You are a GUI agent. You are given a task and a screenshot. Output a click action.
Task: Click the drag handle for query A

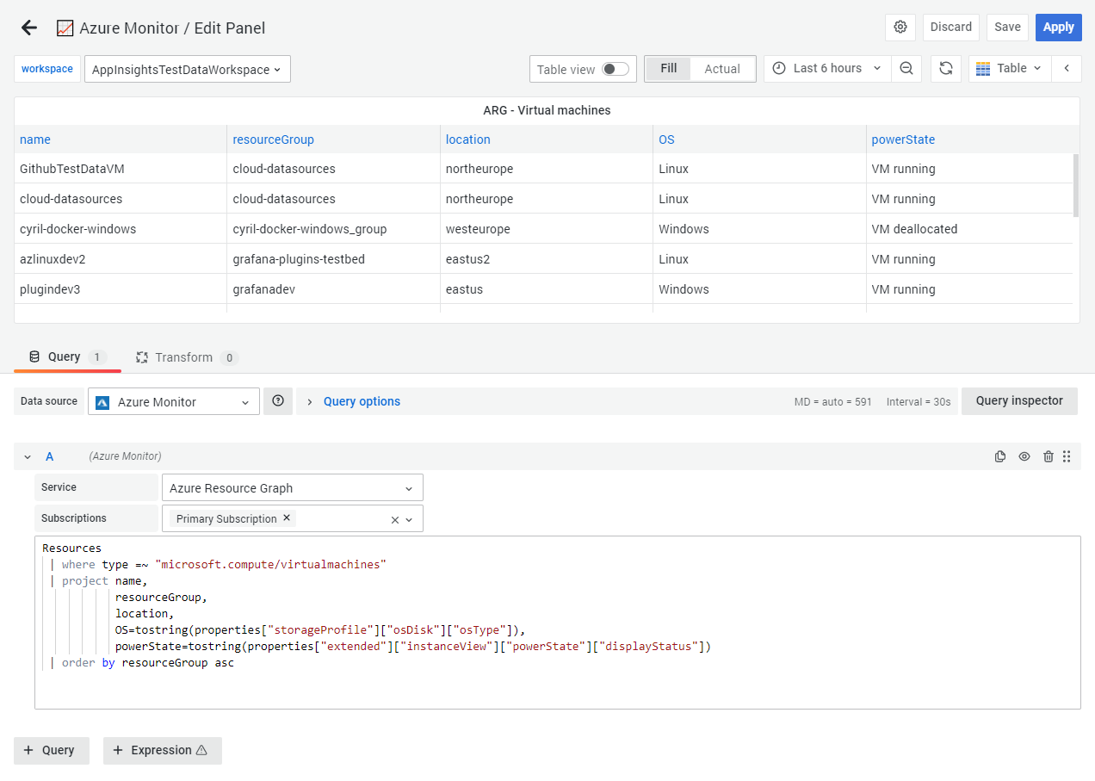pos(1067,456)
